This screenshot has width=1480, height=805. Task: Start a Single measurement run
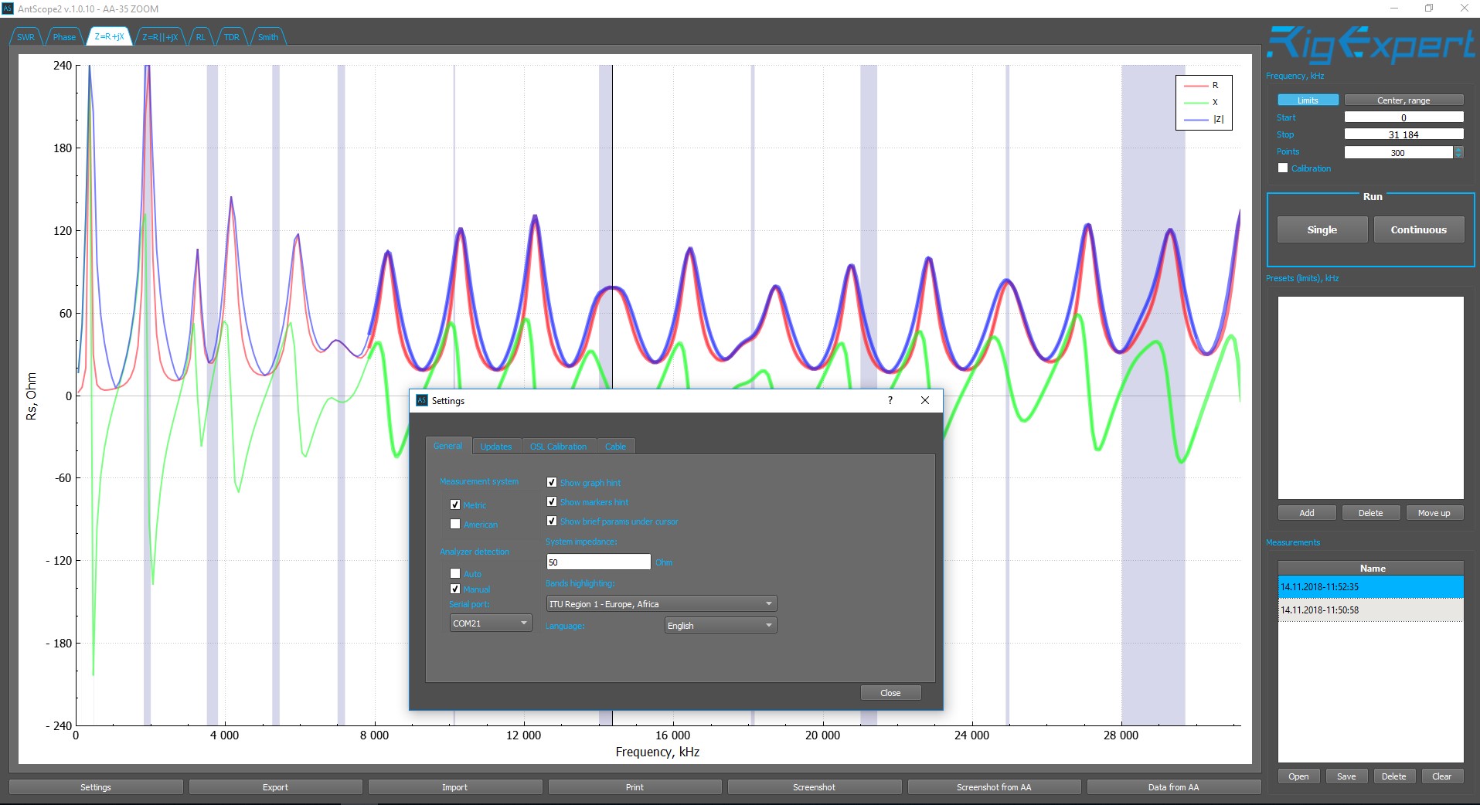click(x=1322, y=229)
